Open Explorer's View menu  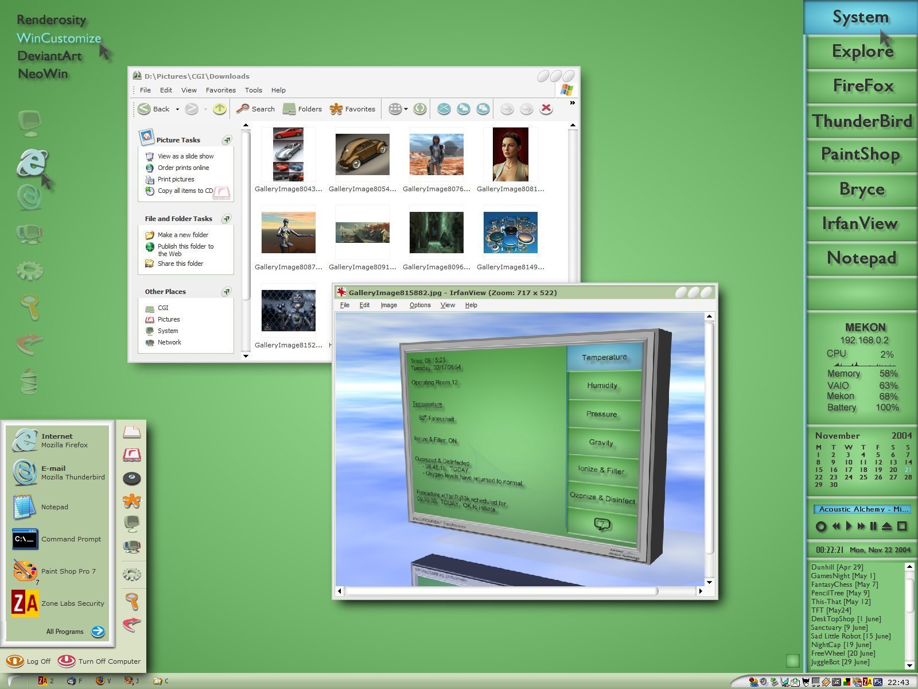pyautogui.click(x=189, y=90)
